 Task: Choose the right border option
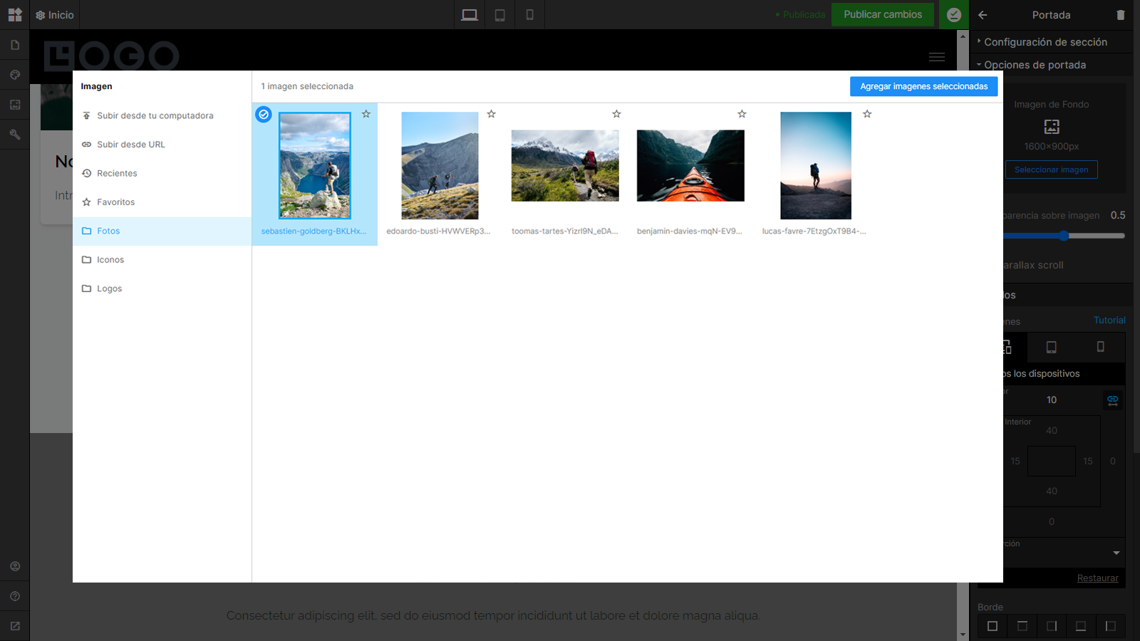[1052, 626]
